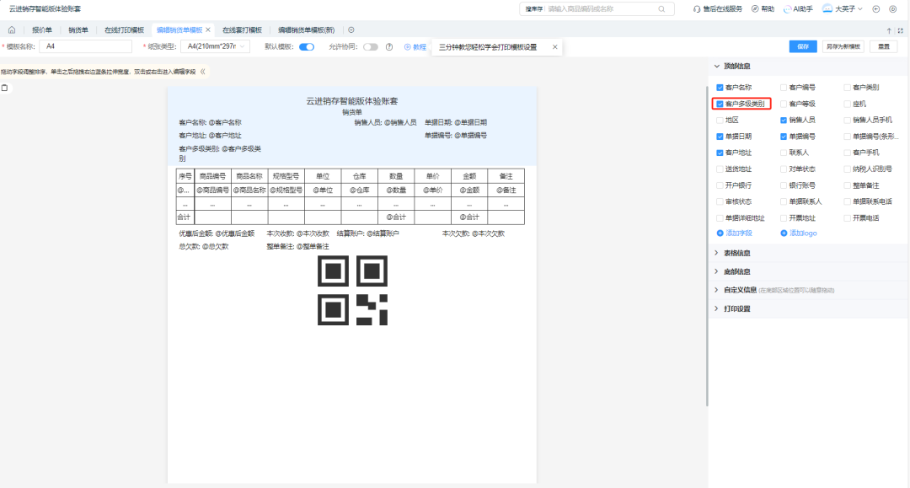Click the blue 保存 button

803,46
